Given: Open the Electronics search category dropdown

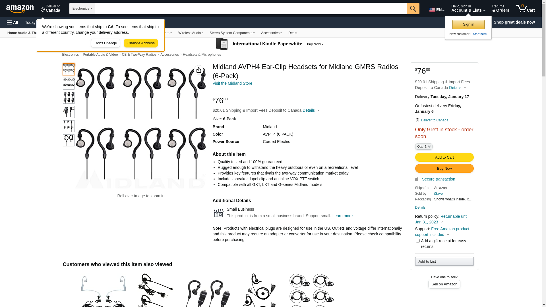Looking at the screenshot, I should point(82,9).
